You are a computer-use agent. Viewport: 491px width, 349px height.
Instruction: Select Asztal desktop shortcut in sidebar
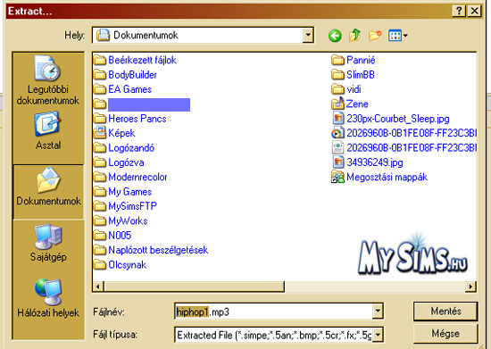[48, 131]
